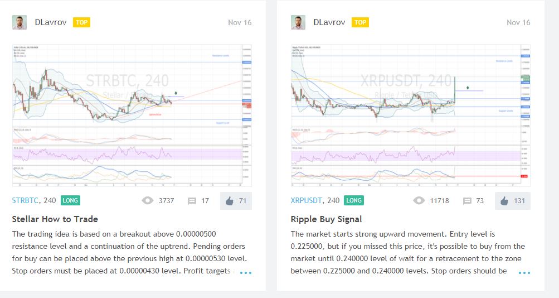Click 240 timeframe beside XRPUSDT
The image size is (559, 298).
[x=333, y=200]
